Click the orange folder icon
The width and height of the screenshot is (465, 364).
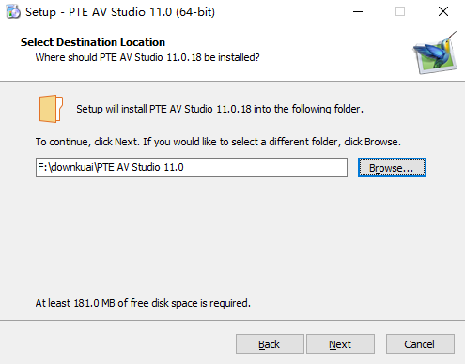click(51, 109)
